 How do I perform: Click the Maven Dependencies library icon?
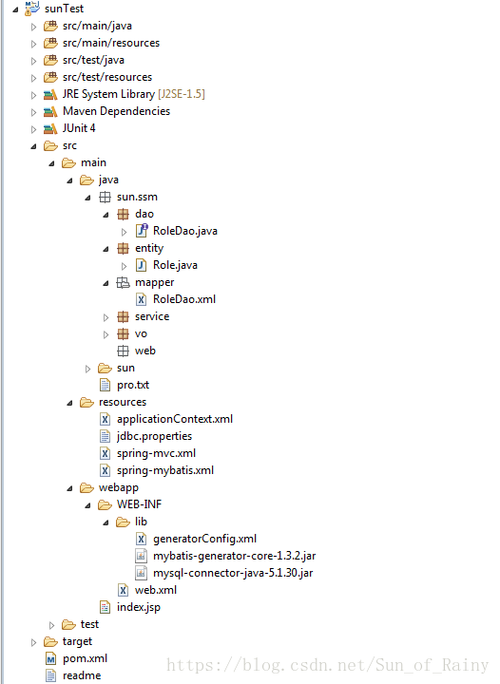[x=50, y=112]
